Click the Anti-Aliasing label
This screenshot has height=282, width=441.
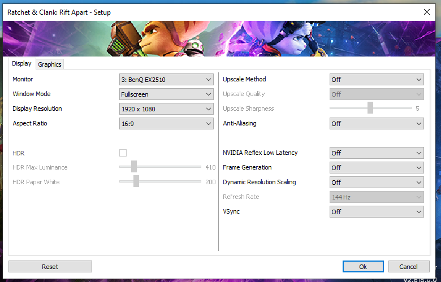tap(240, 123)
